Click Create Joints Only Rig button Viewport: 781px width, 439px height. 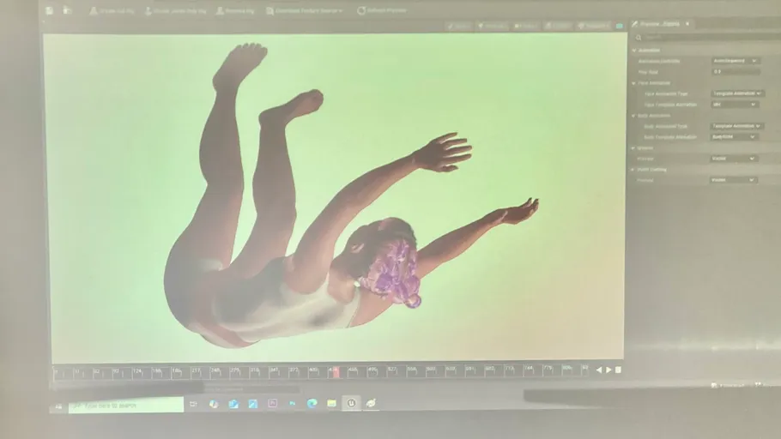[x=175, y=10]
